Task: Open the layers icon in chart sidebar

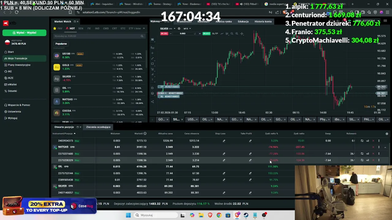Action: click(x=153, y=93)
